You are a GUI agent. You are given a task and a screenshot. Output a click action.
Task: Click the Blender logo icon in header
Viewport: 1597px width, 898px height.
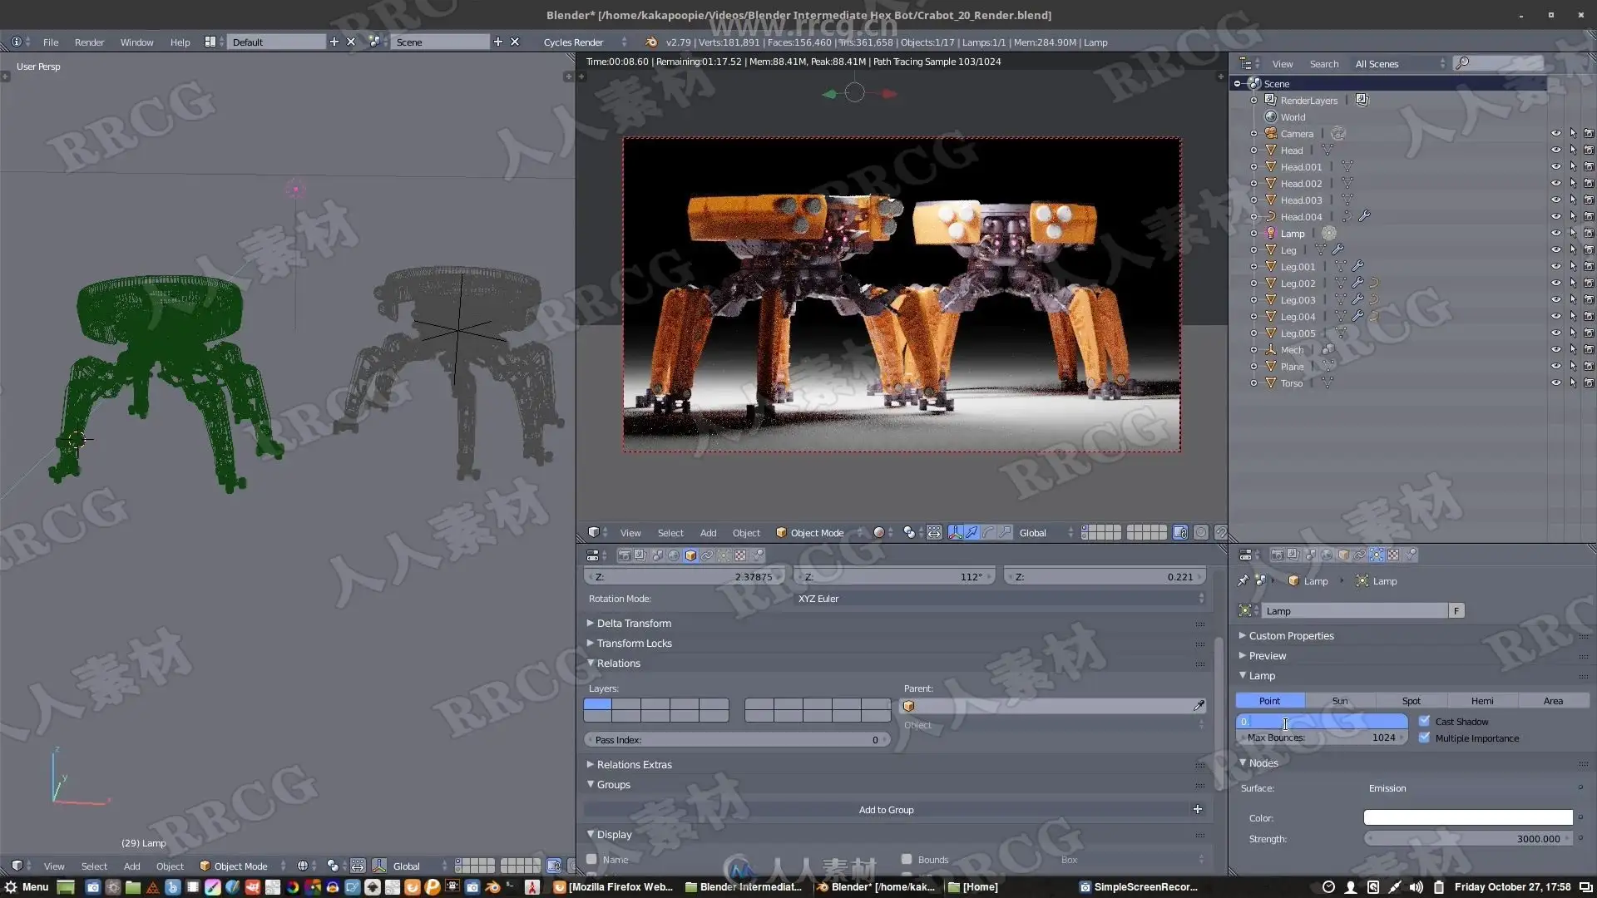(651, 42)
